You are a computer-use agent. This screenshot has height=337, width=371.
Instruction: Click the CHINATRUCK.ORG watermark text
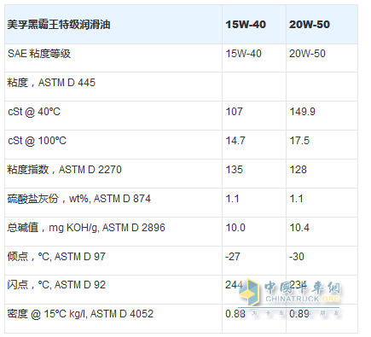[303, 299]
